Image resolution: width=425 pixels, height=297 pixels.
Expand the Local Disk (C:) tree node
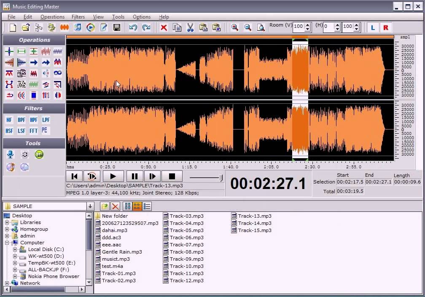[x=15, y=249]
